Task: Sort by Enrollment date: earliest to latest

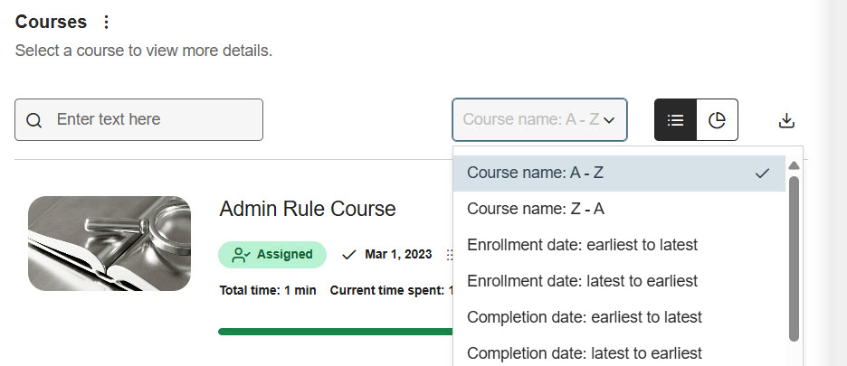Action: pos(582,245)
